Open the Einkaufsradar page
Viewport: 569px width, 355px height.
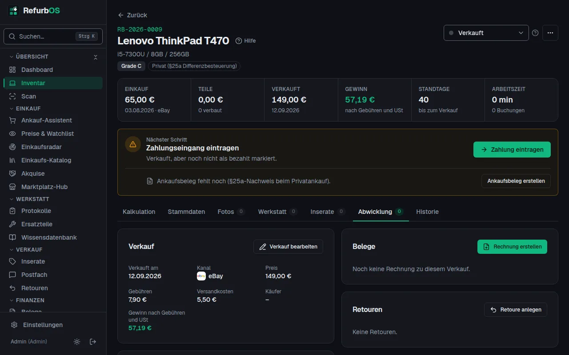(x=53, y=147)
